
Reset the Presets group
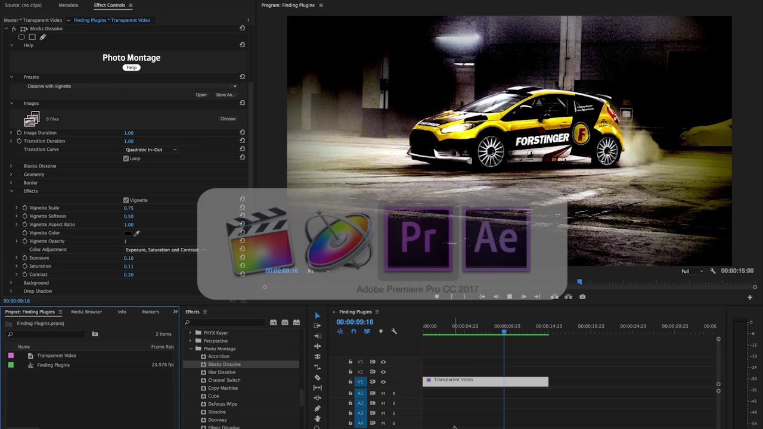[242, 76]
